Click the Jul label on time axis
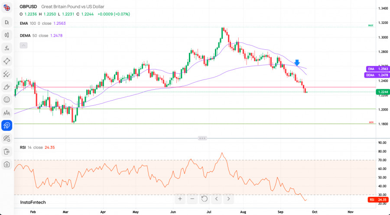390x215 pixels. [x=209, y=212]
